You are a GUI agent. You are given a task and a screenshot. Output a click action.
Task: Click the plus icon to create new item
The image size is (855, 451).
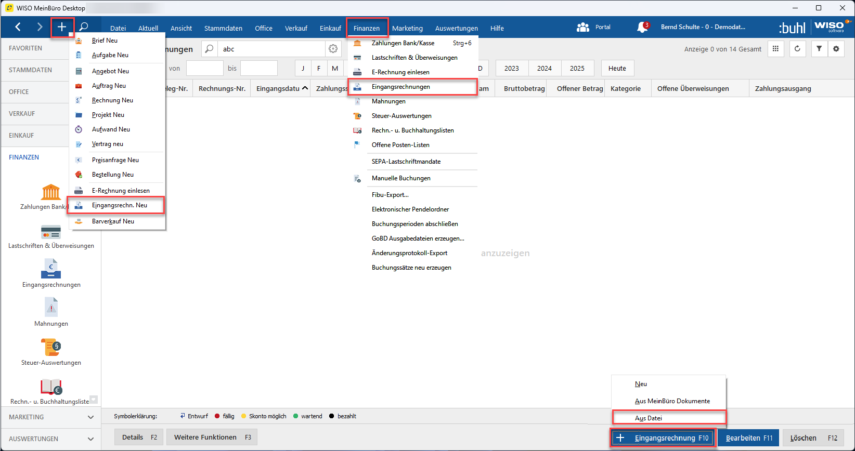(62, 27)
